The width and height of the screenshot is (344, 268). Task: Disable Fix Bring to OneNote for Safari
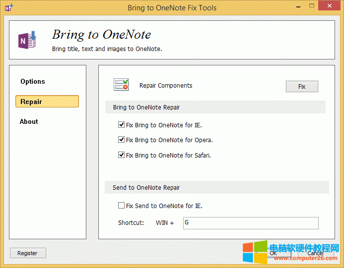tap(122, 155)
